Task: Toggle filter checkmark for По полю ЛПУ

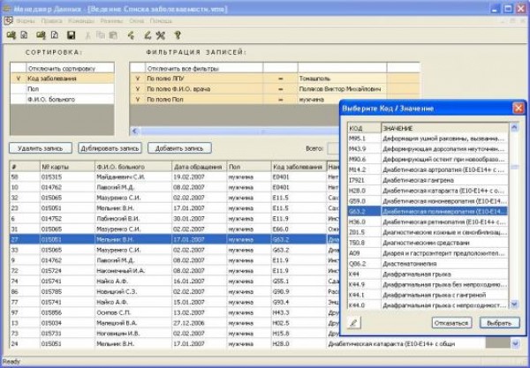Action: point(138,79)
